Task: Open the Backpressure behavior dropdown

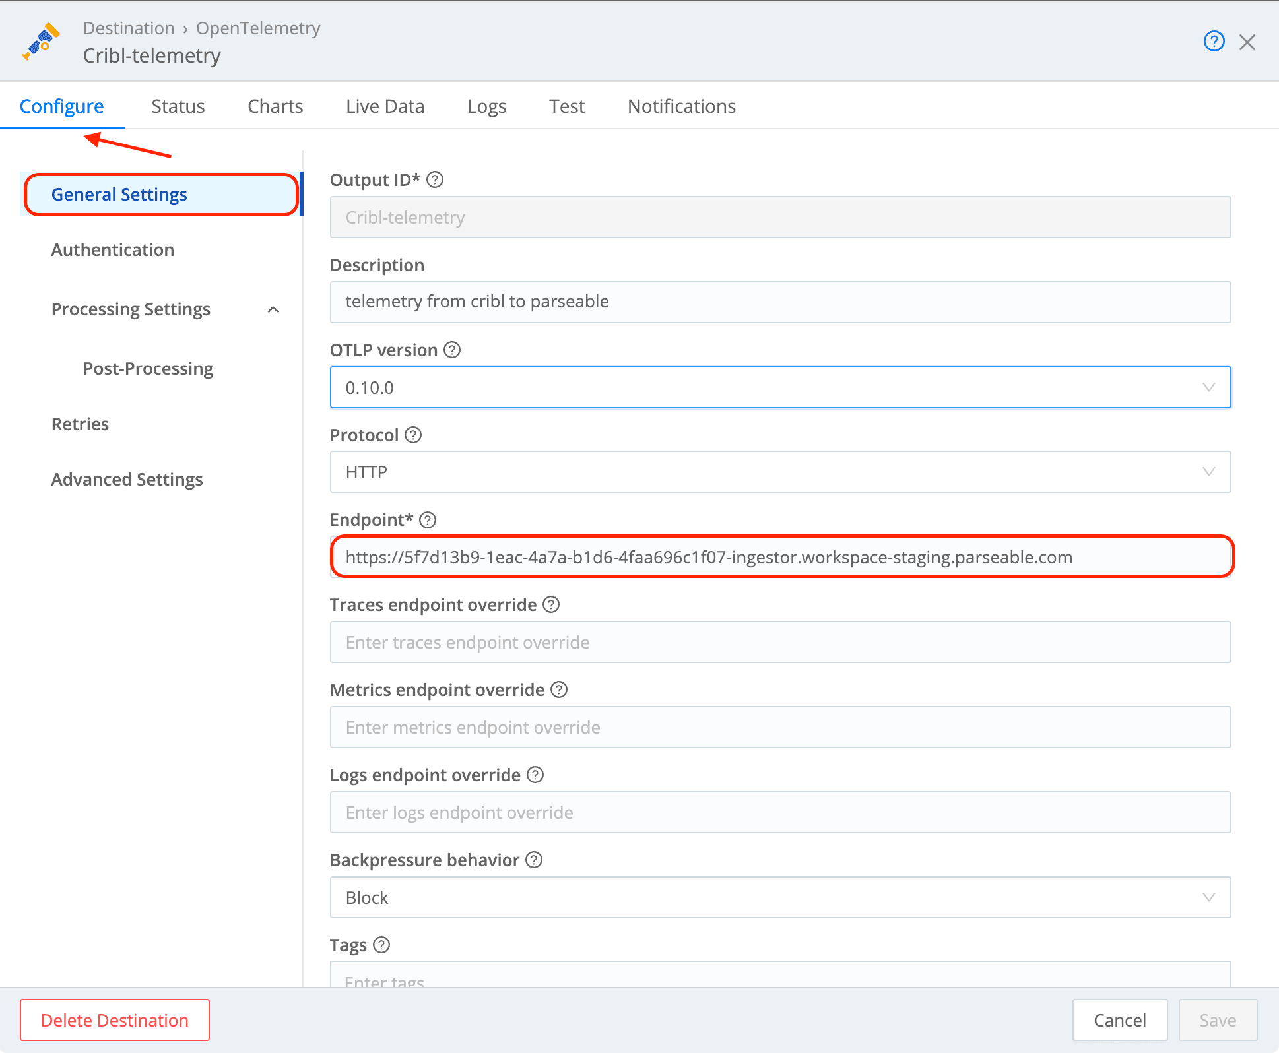Action: (x=1208, y=897)
